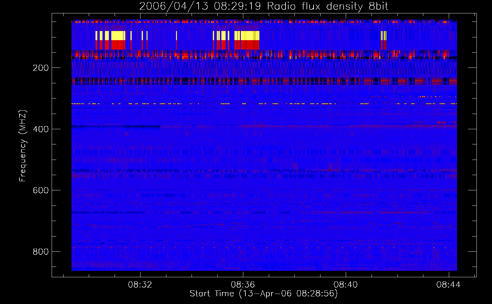Click the "Start Time (13-Apr-06 08:28:56)" label

264,294
